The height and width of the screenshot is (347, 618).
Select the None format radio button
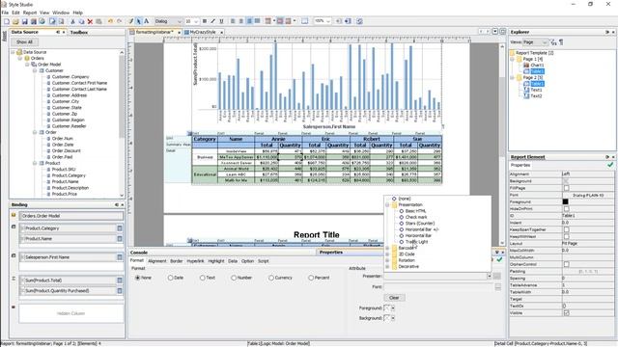[137, 278]
